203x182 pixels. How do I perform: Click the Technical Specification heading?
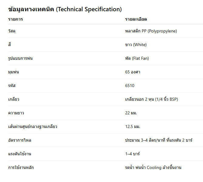coord(65,9)
